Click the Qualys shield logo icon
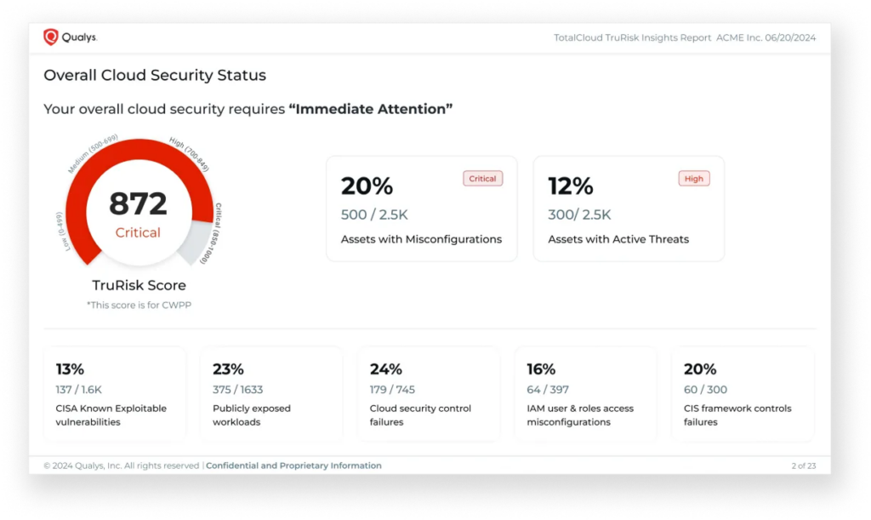Image resolution: width=871 pixels, height=520 pixels. pos(50,37)
